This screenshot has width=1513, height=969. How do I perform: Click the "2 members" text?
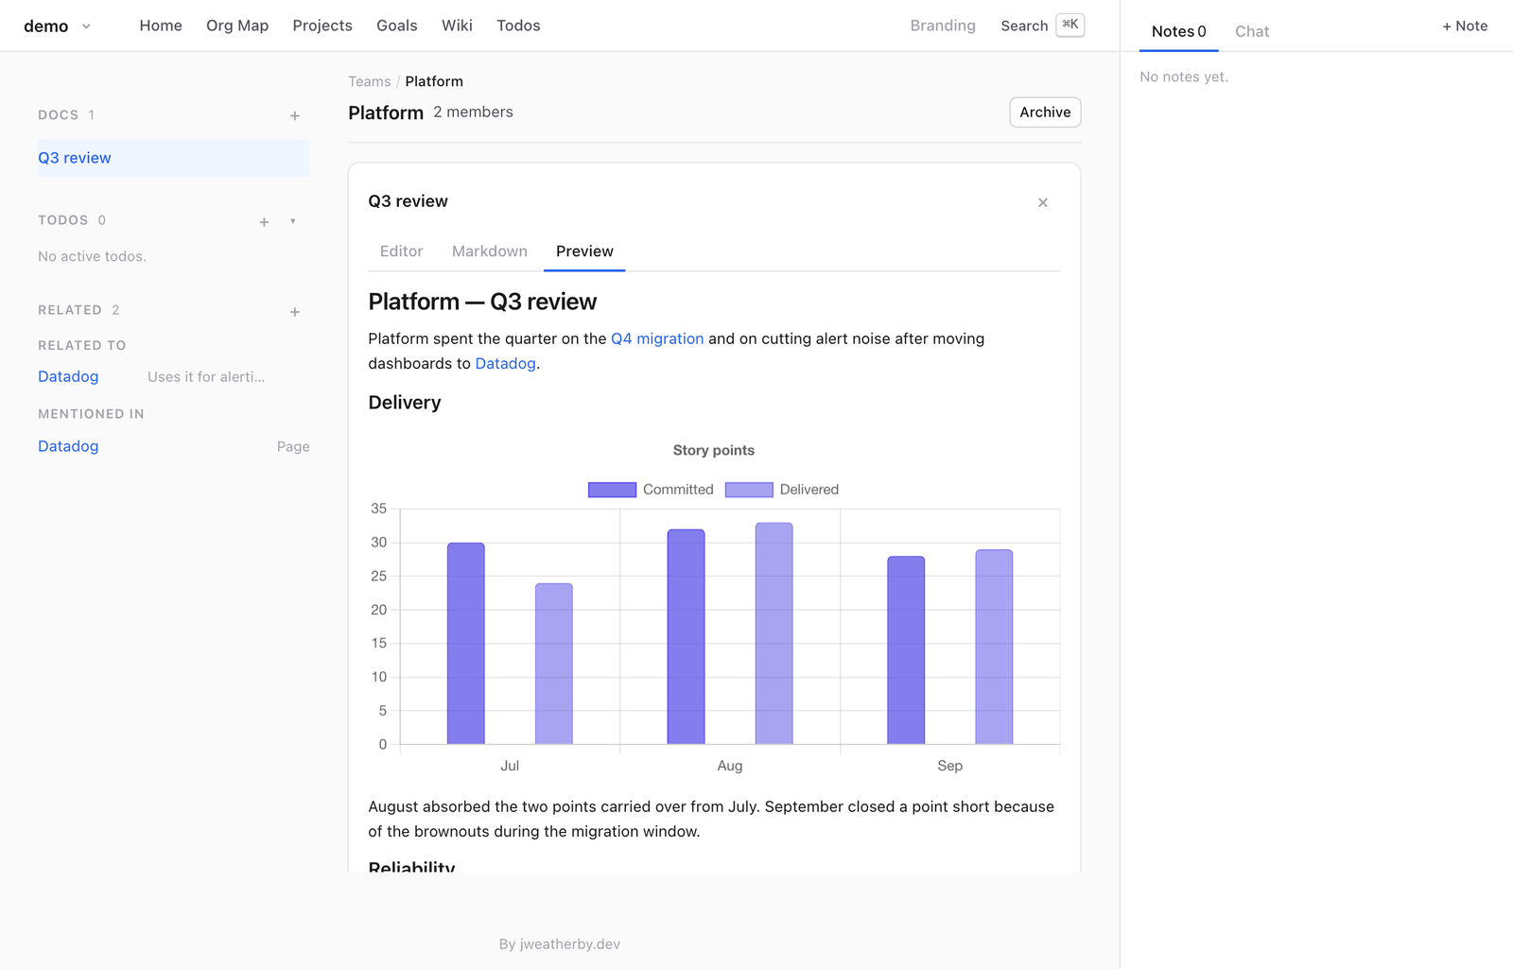473,112
